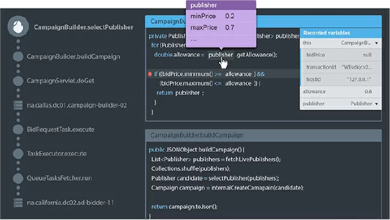The image size is (390, 220).
Task: Click the server icon for na.california.dc02.ad-bidder-11
Action: click(x=18, y=203)
